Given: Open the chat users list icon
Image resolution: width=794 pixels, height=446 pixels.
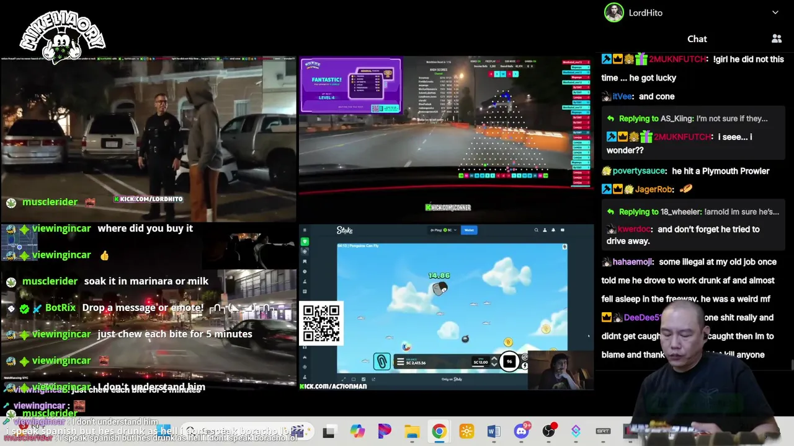Looking at the screenshot, I should point(777,39).
